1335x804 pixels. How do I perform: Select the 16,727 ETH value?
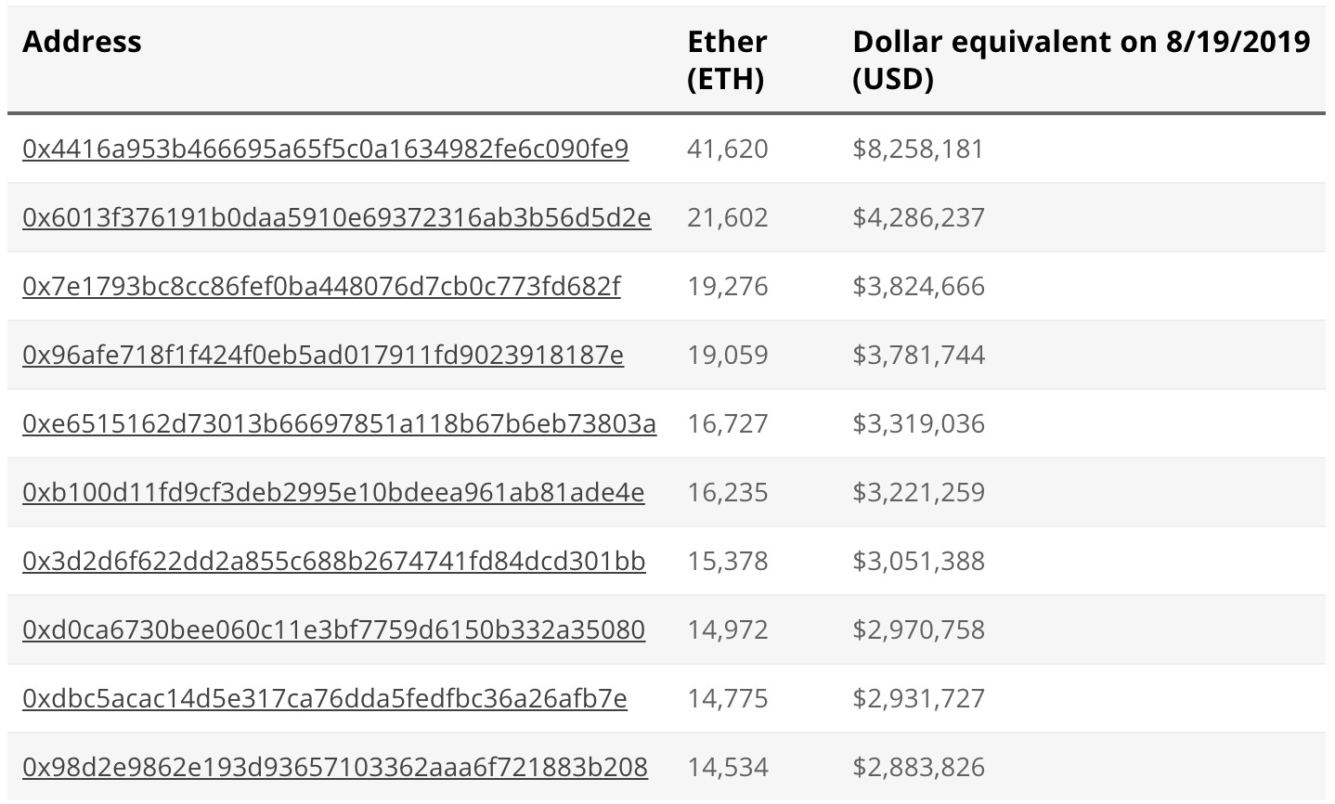pyautogui.click(x=727, y=424)
